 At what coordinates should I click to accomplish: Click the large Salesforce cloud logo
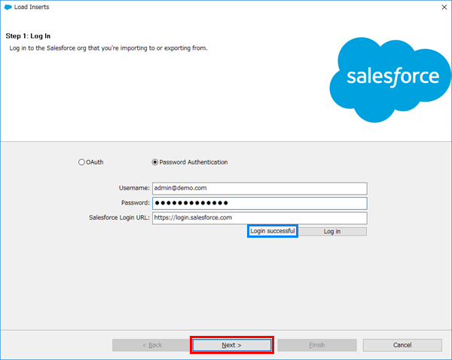390,79
